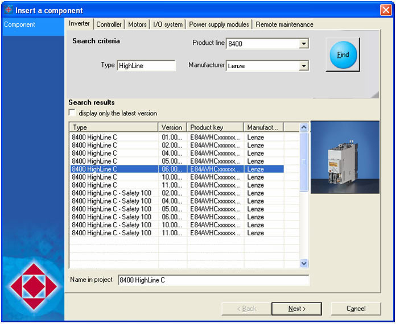The height and width of the screenshot is (324, 396).
Task: Close the Insert a component dialog
Action: [x=385, y=10]
